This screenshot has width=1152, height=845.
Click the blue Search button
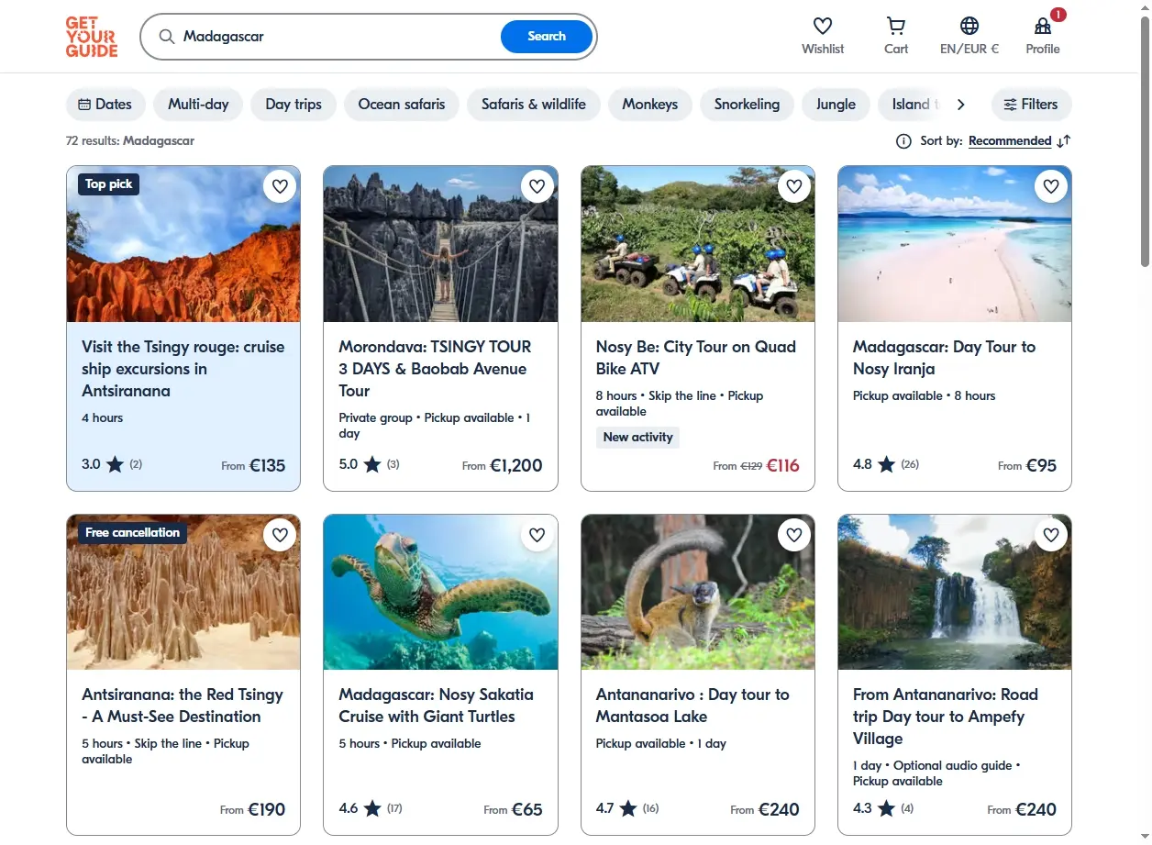[x=547, y=37]
